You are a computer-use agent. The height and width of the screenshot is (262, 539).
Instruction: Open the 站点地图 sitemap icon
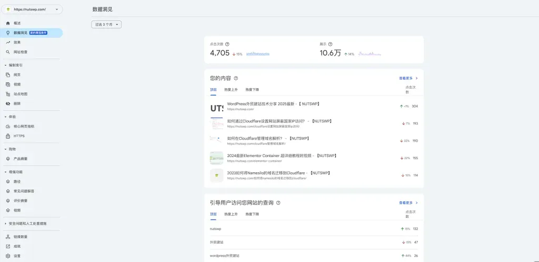pos(8,94)
